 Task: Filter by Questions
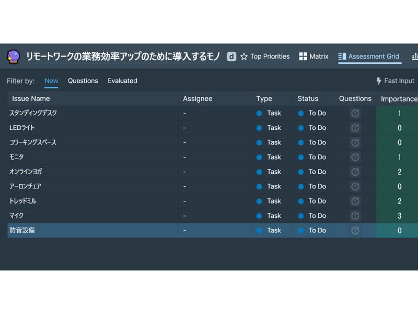pos(83,81)
